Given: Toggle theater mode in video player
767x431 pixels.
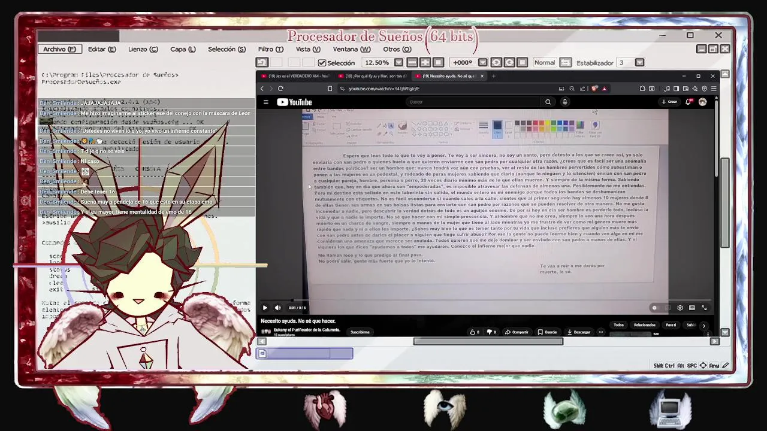Looking at the screenshot, I should [691, 308].
